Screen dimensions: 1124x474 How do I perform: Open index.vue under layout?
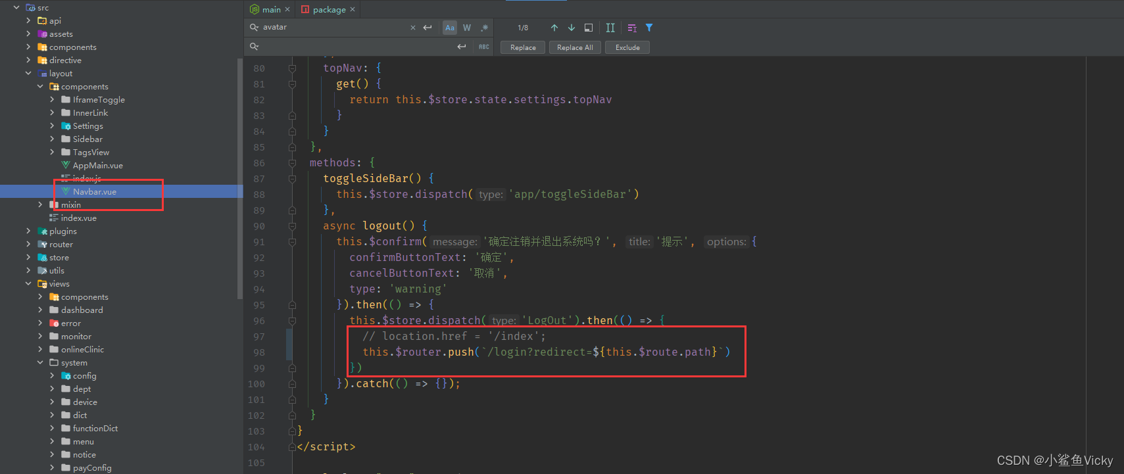pyautogui.click(x=78, y=218)
